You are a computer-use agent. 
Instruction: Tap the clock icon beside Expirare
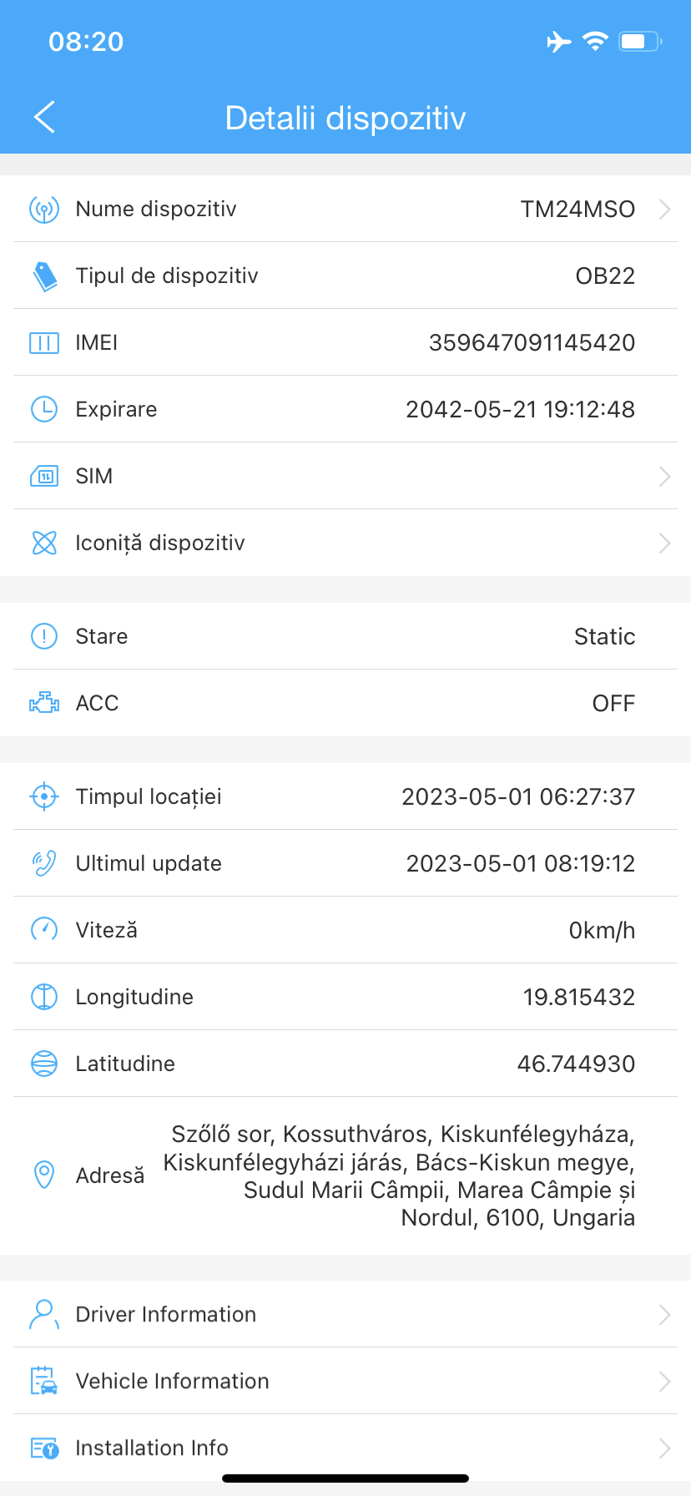coord(44,409)
